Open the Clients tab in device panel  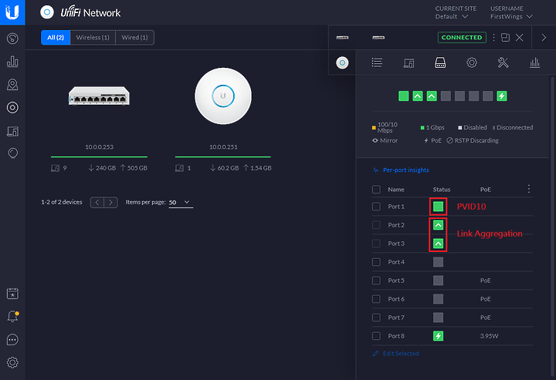409,63
